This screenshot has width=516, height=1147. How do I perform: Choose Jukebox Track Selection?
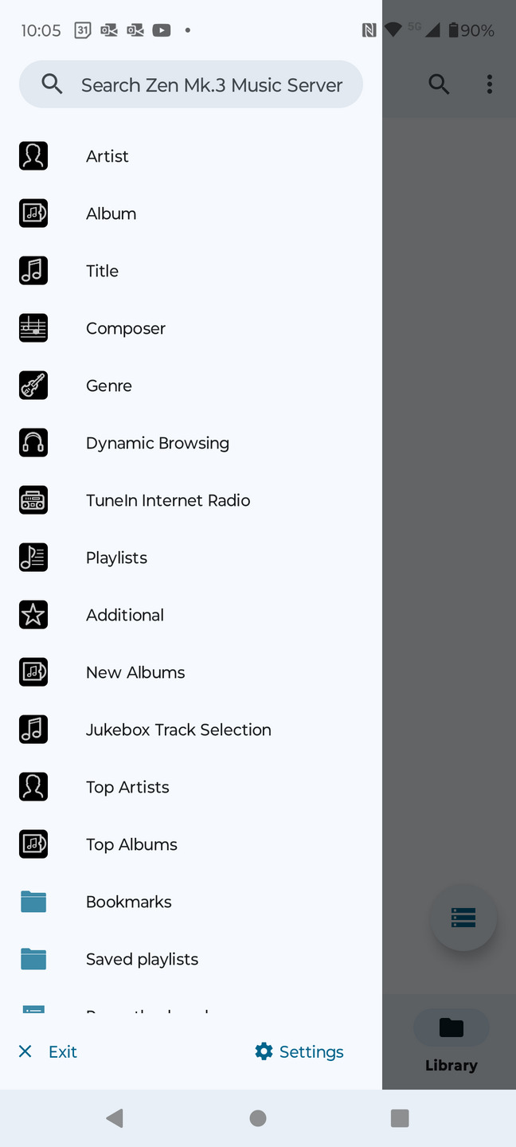tap(191, 730)
